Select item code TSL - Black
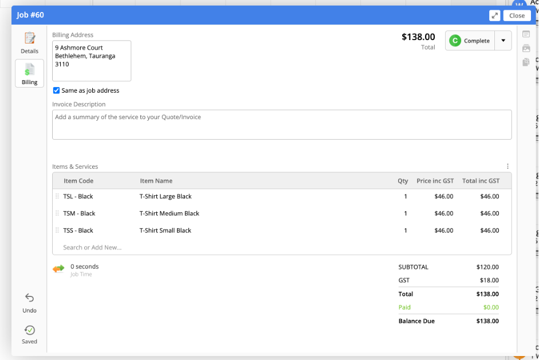539x360 pixels. pyautogui.click(x=78, y=196)
